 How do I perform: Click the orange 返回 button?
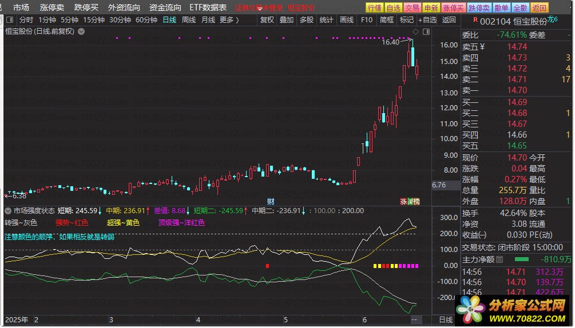pyautogui.click(x=539, y=7)
